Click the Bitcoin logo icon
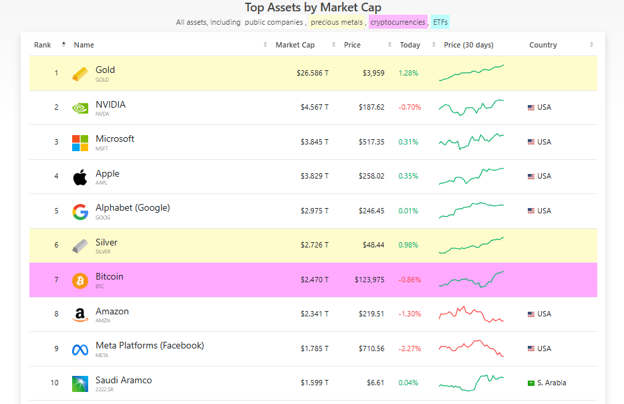 pyautogui.click(x=80, y=280)
